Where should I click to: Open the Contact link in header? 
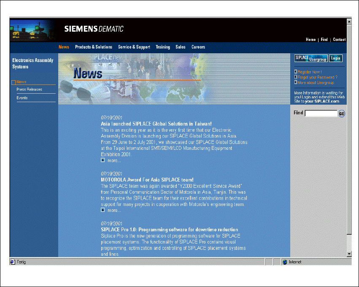(x=339, y=40)
